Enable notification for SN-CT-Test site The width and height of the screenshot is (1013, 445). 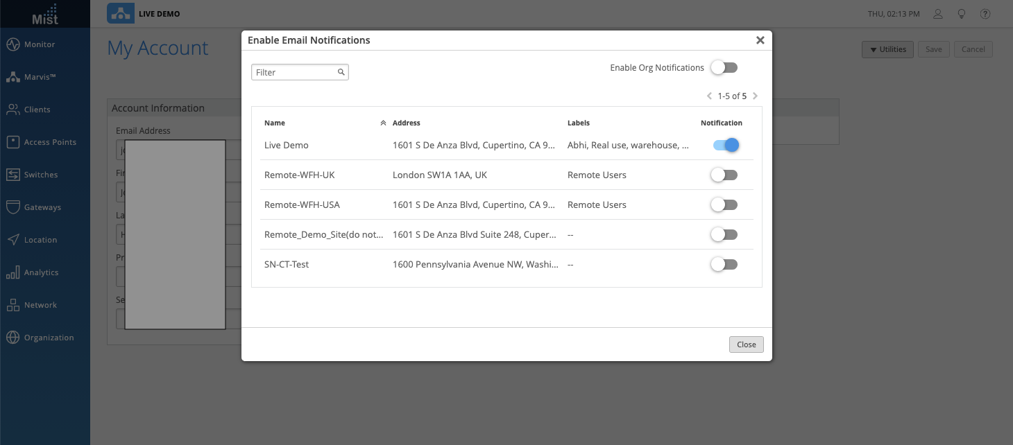tap(724, 265)
